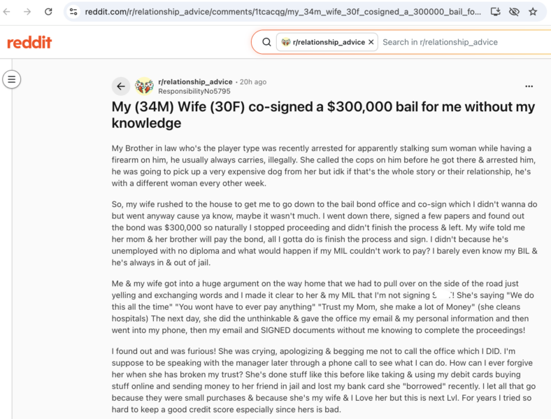The width and height of the screenshot is (551, 419).
Task: Go back using the post back arrow
Action: (121, 86)
